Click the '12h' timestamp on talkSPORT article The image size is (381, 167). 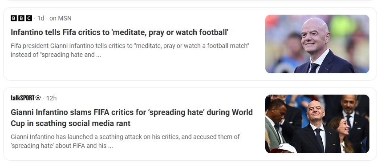(x=51, y=98)
